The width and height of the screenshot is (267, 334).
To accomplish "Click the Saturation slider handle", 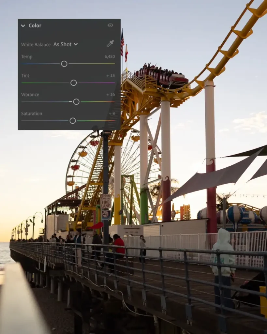I will [x=72, y=121].
